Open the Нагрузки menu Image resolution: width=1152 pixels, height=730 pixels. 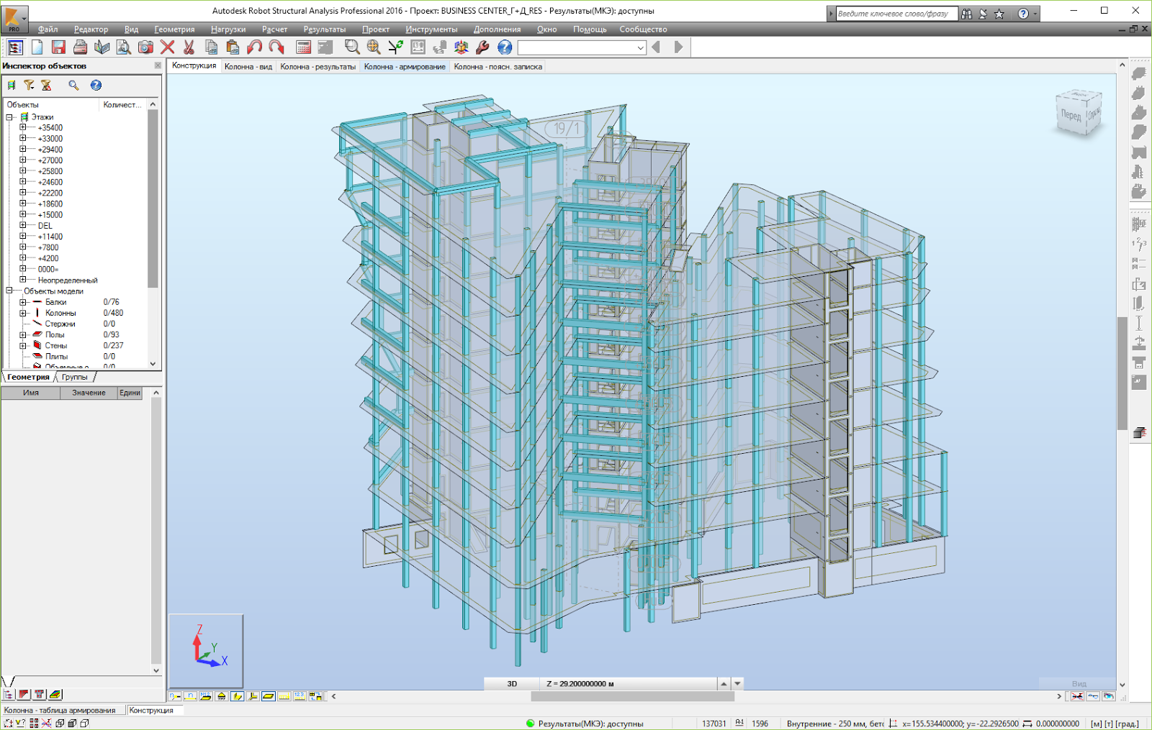click(x=228, y=29)
